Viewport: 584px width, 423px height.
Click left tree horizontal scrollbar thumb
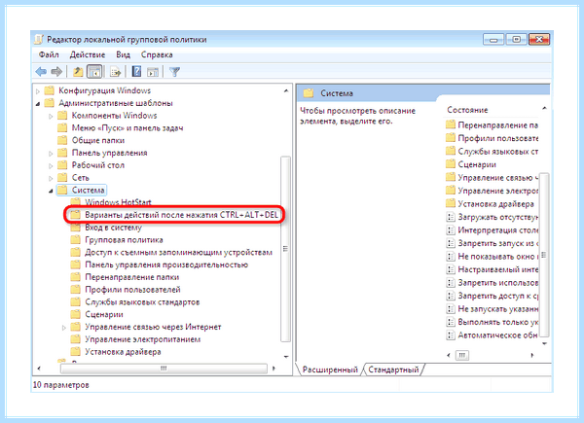click(x=164, y=369)
